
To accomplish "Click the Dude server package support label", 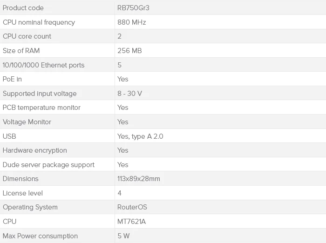I will (x=48, y=165).
